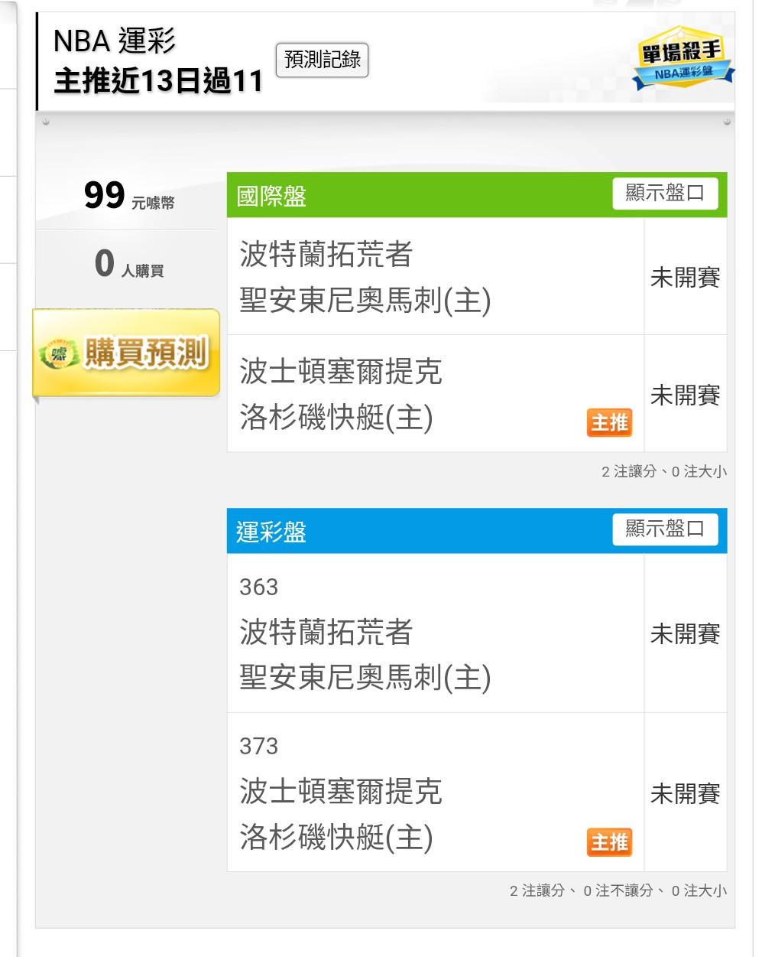The width and height of the screenshot is (775, 957).
Task: Click the 預測記錄 button
Action: [322, 60]
